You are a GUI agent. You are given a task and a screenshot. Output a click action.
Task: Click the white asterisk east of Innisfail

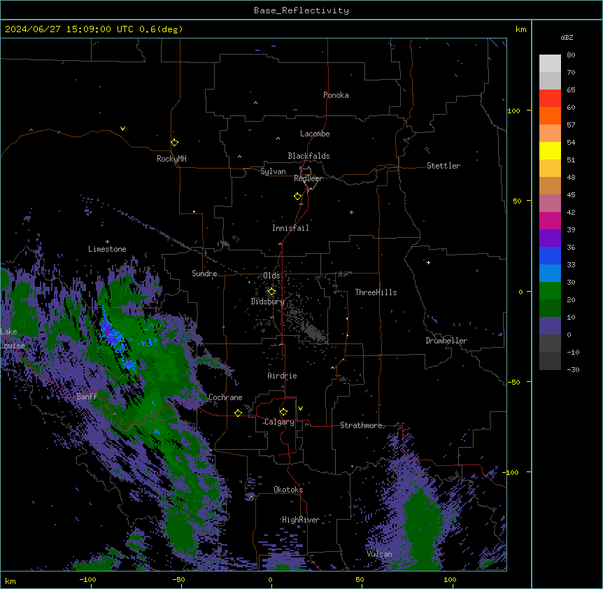351,212
